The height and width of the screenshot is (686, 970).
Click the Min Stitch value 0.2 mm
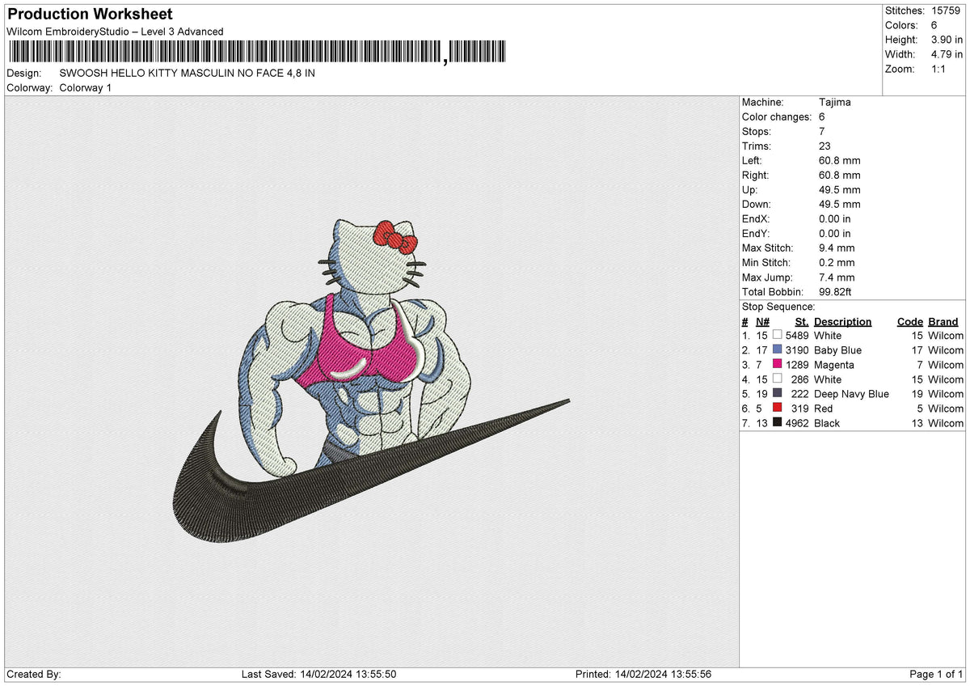[837, 262]
